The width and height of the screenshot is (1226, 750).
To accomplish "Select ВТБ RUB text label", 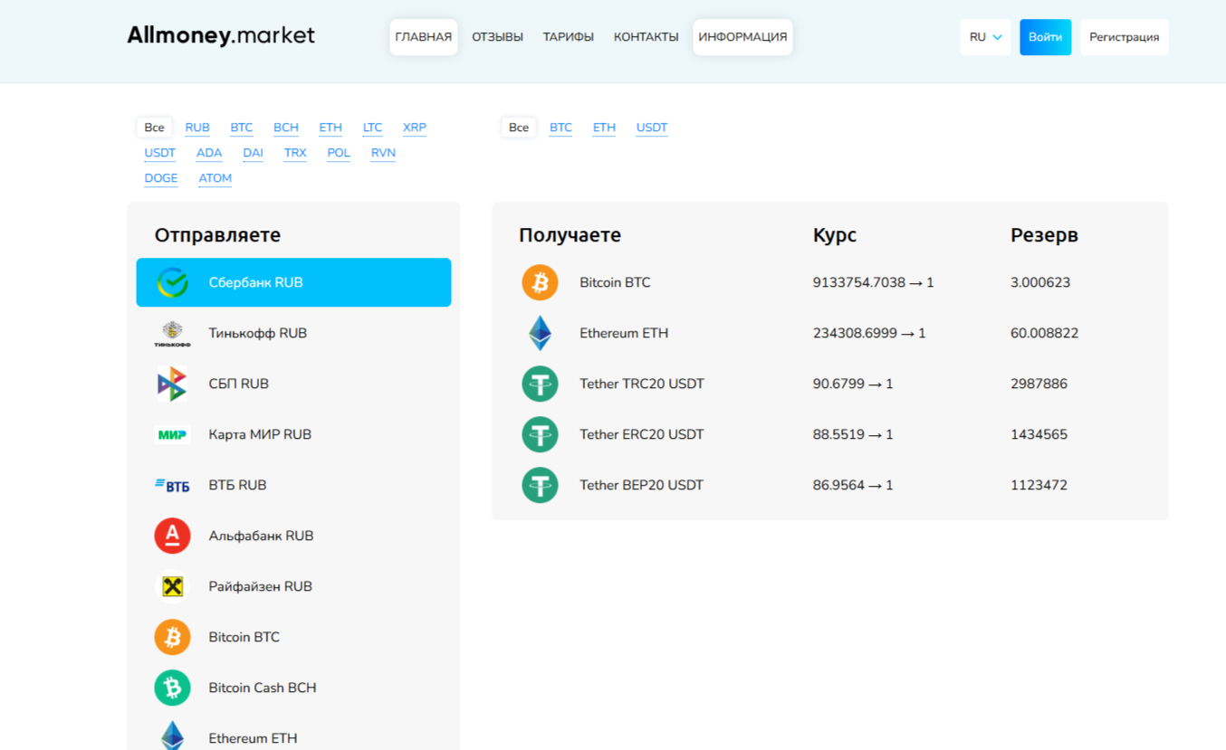I will (237, 485).
